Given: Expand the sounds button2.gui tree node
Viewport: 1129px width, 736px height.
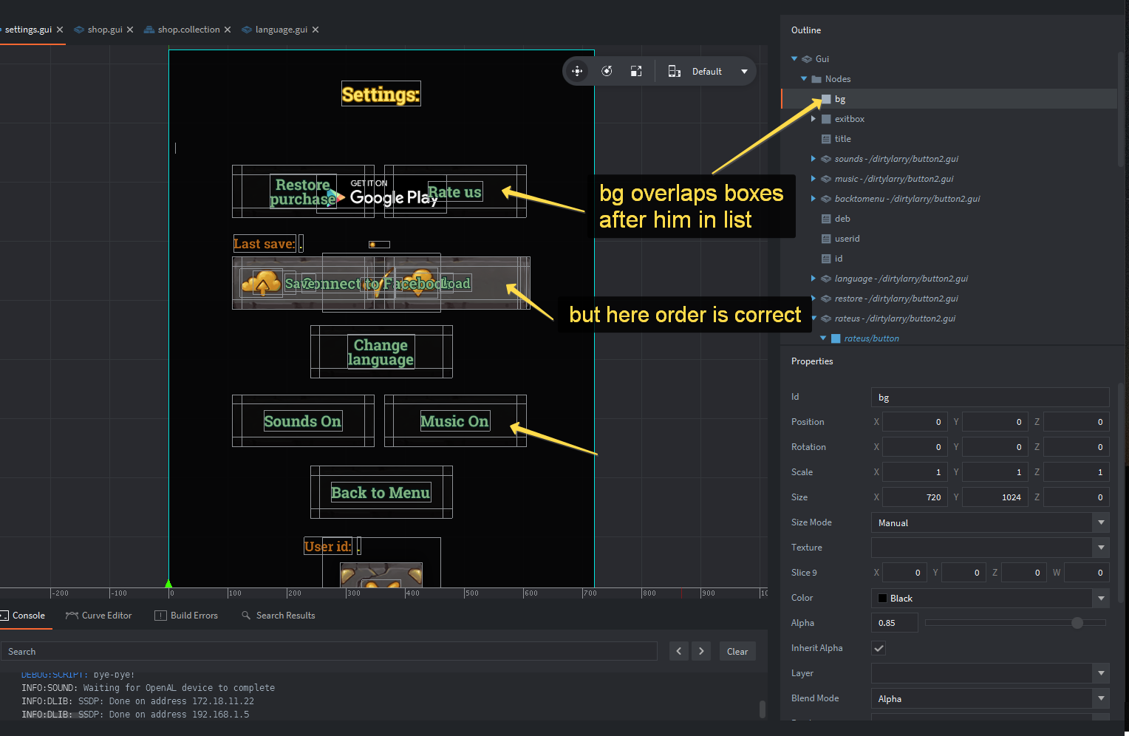Looking at the screenshot, I should tap(814, 158).
